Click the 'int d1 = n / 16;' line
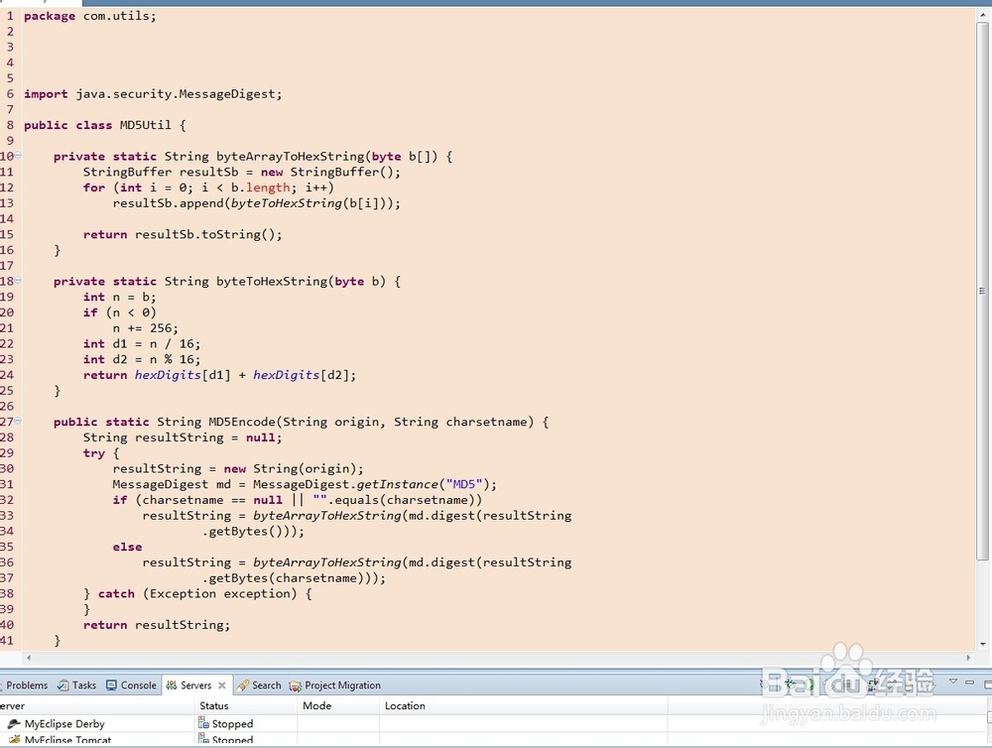This screenshot has width=992, height=748. pos(142,343)
